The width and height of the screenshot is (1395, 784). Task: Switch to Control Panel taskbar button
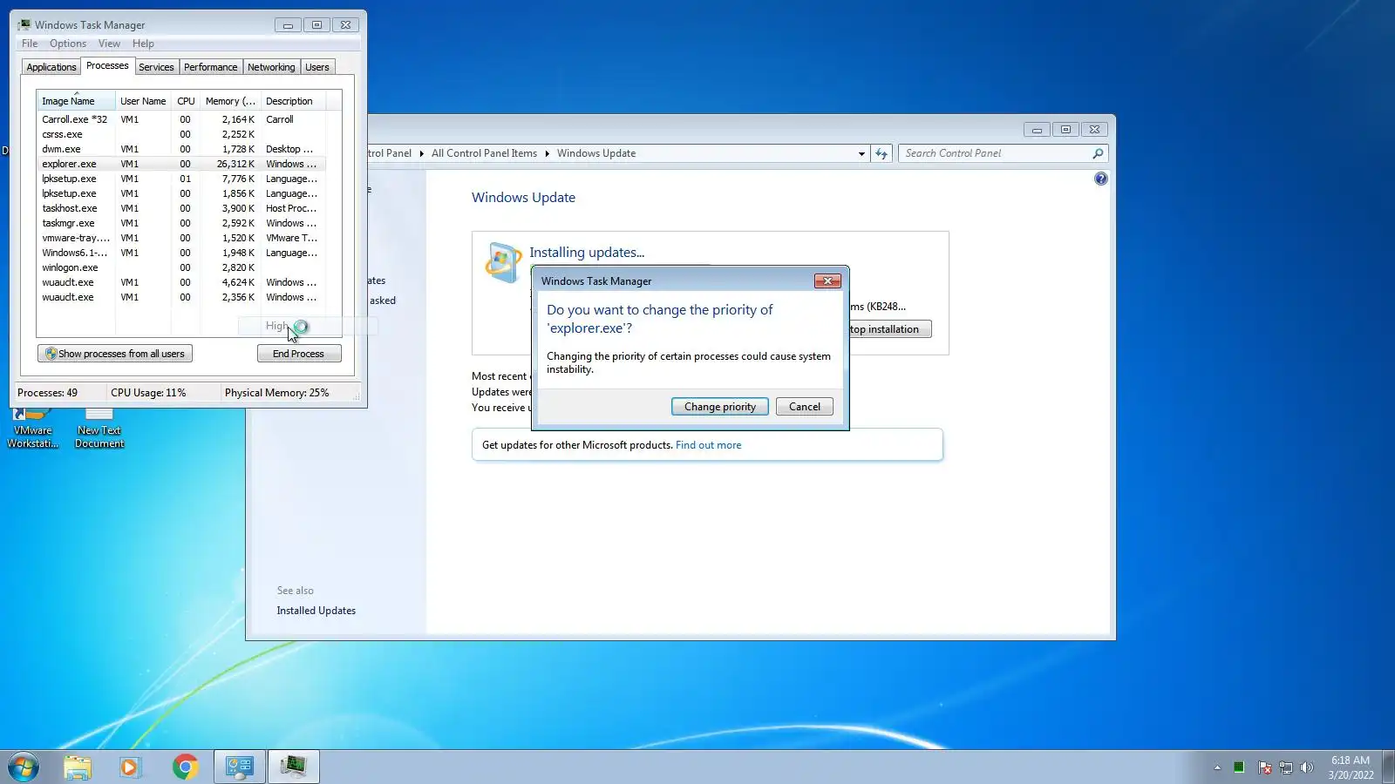coord(240,767)
